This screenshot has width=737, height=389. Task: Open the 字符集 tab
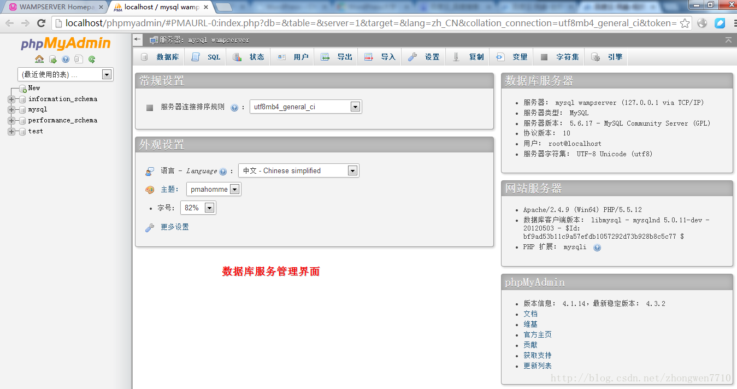(559, 57)
